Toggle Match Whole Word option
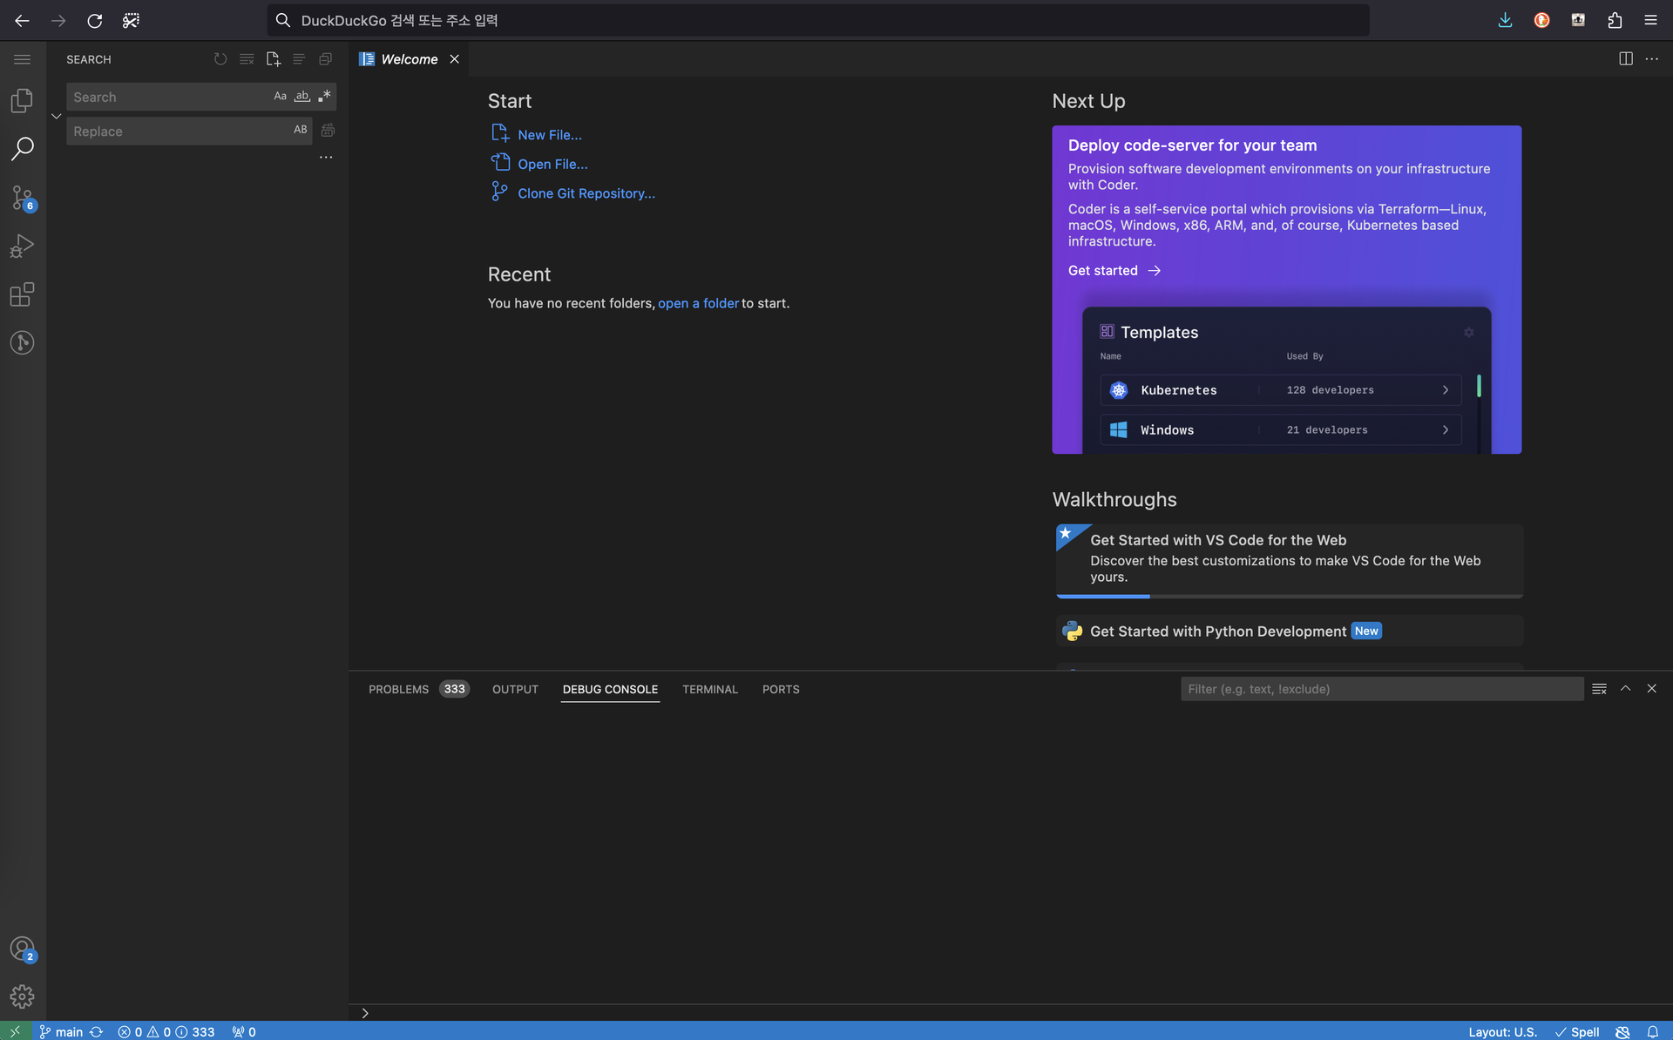This screenshot has height=1040, width=1673. tap(301, 97)
